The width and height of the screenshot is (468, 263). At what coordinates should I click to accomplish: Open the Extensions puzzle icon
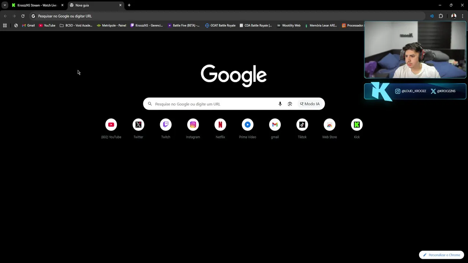click(441, 16)
